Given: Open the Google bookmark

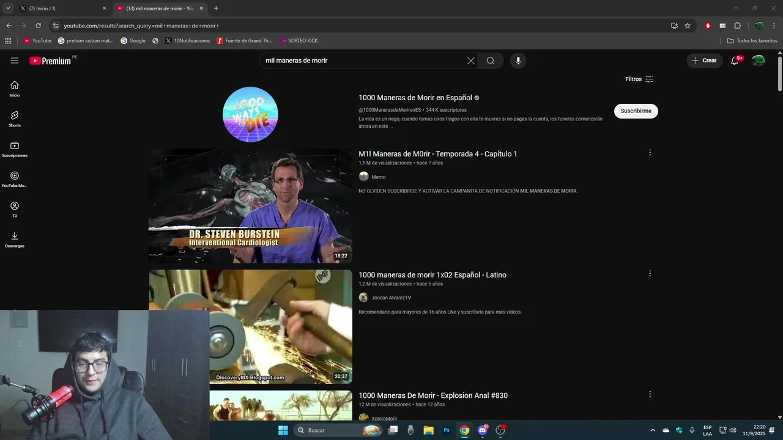Looking at the screenshot, I should 133,41.
